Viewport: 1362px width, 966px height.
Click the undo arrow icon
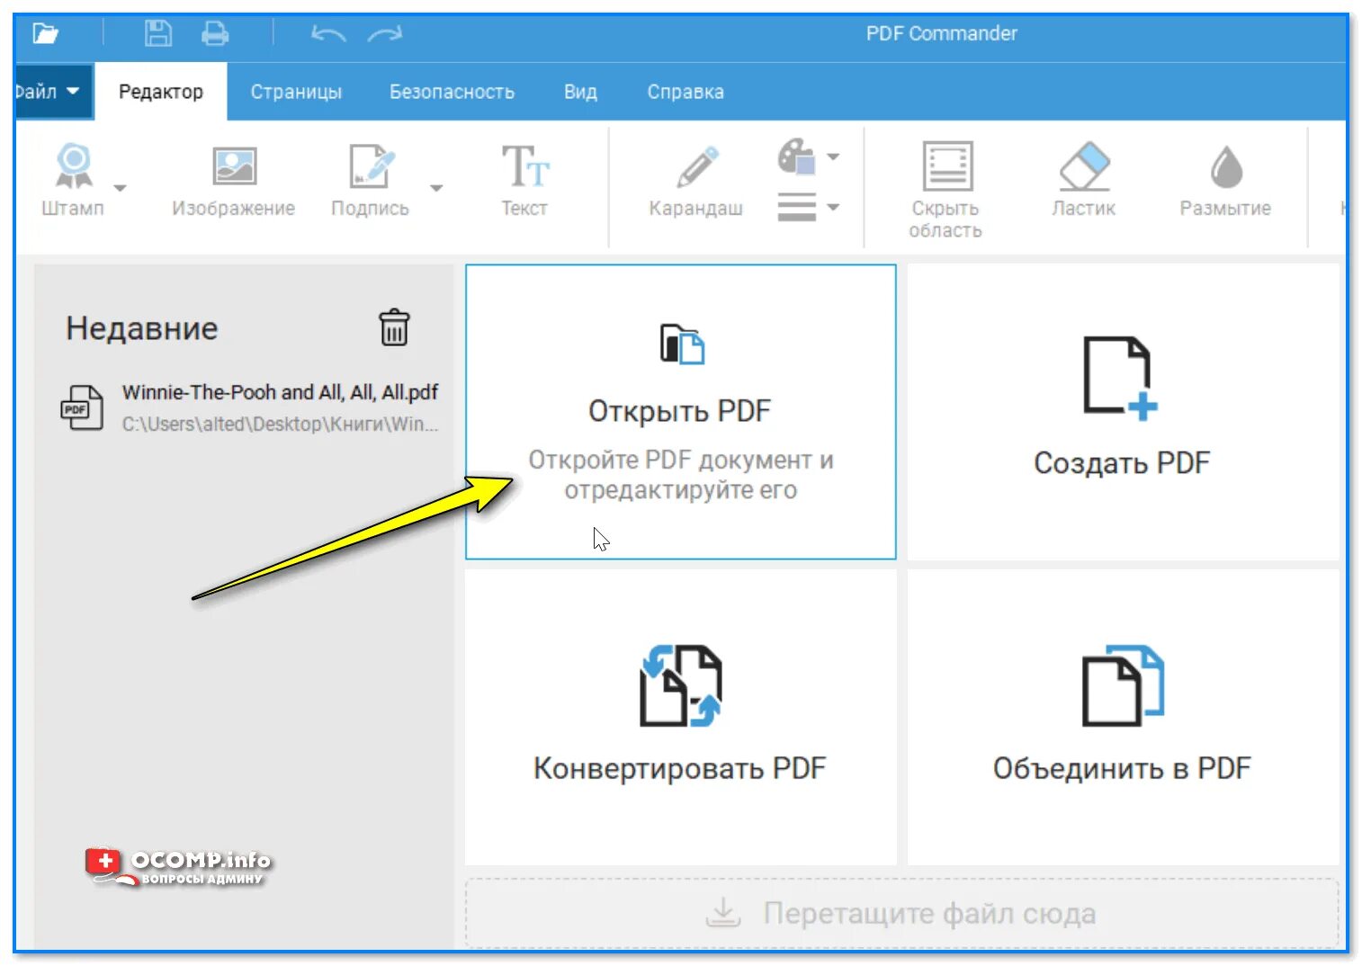pos(328,34)
